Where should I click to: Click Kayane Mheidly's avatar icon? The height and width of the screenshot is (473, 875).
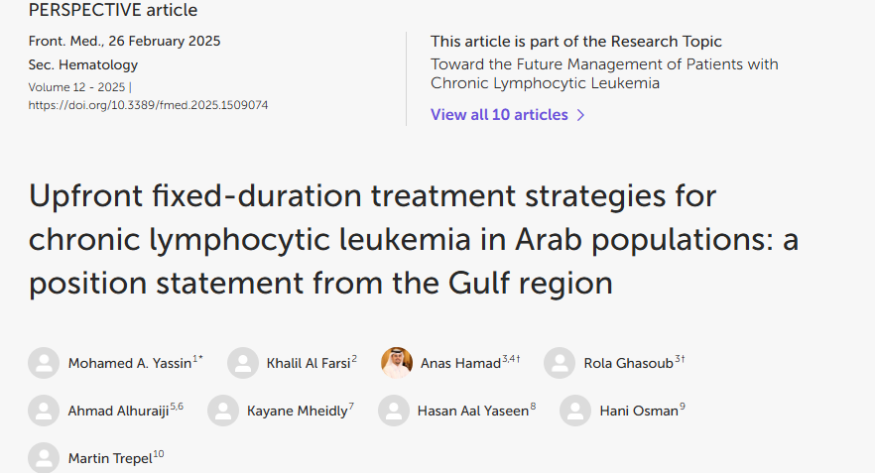point(223,411)
